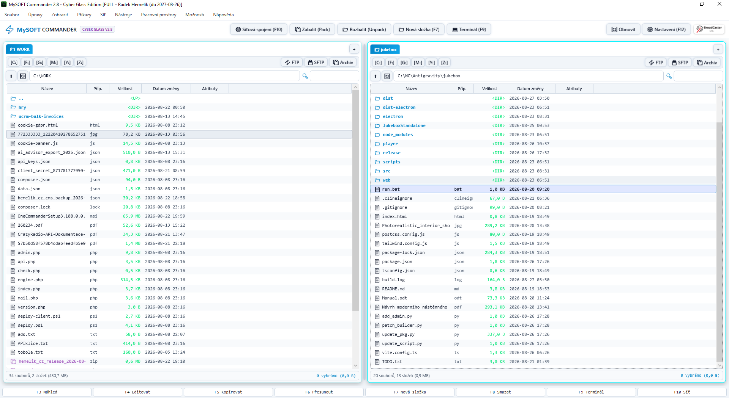The image size is (729, 398).
Task: Open the Nástroje menu
Action: click(123, 15)
